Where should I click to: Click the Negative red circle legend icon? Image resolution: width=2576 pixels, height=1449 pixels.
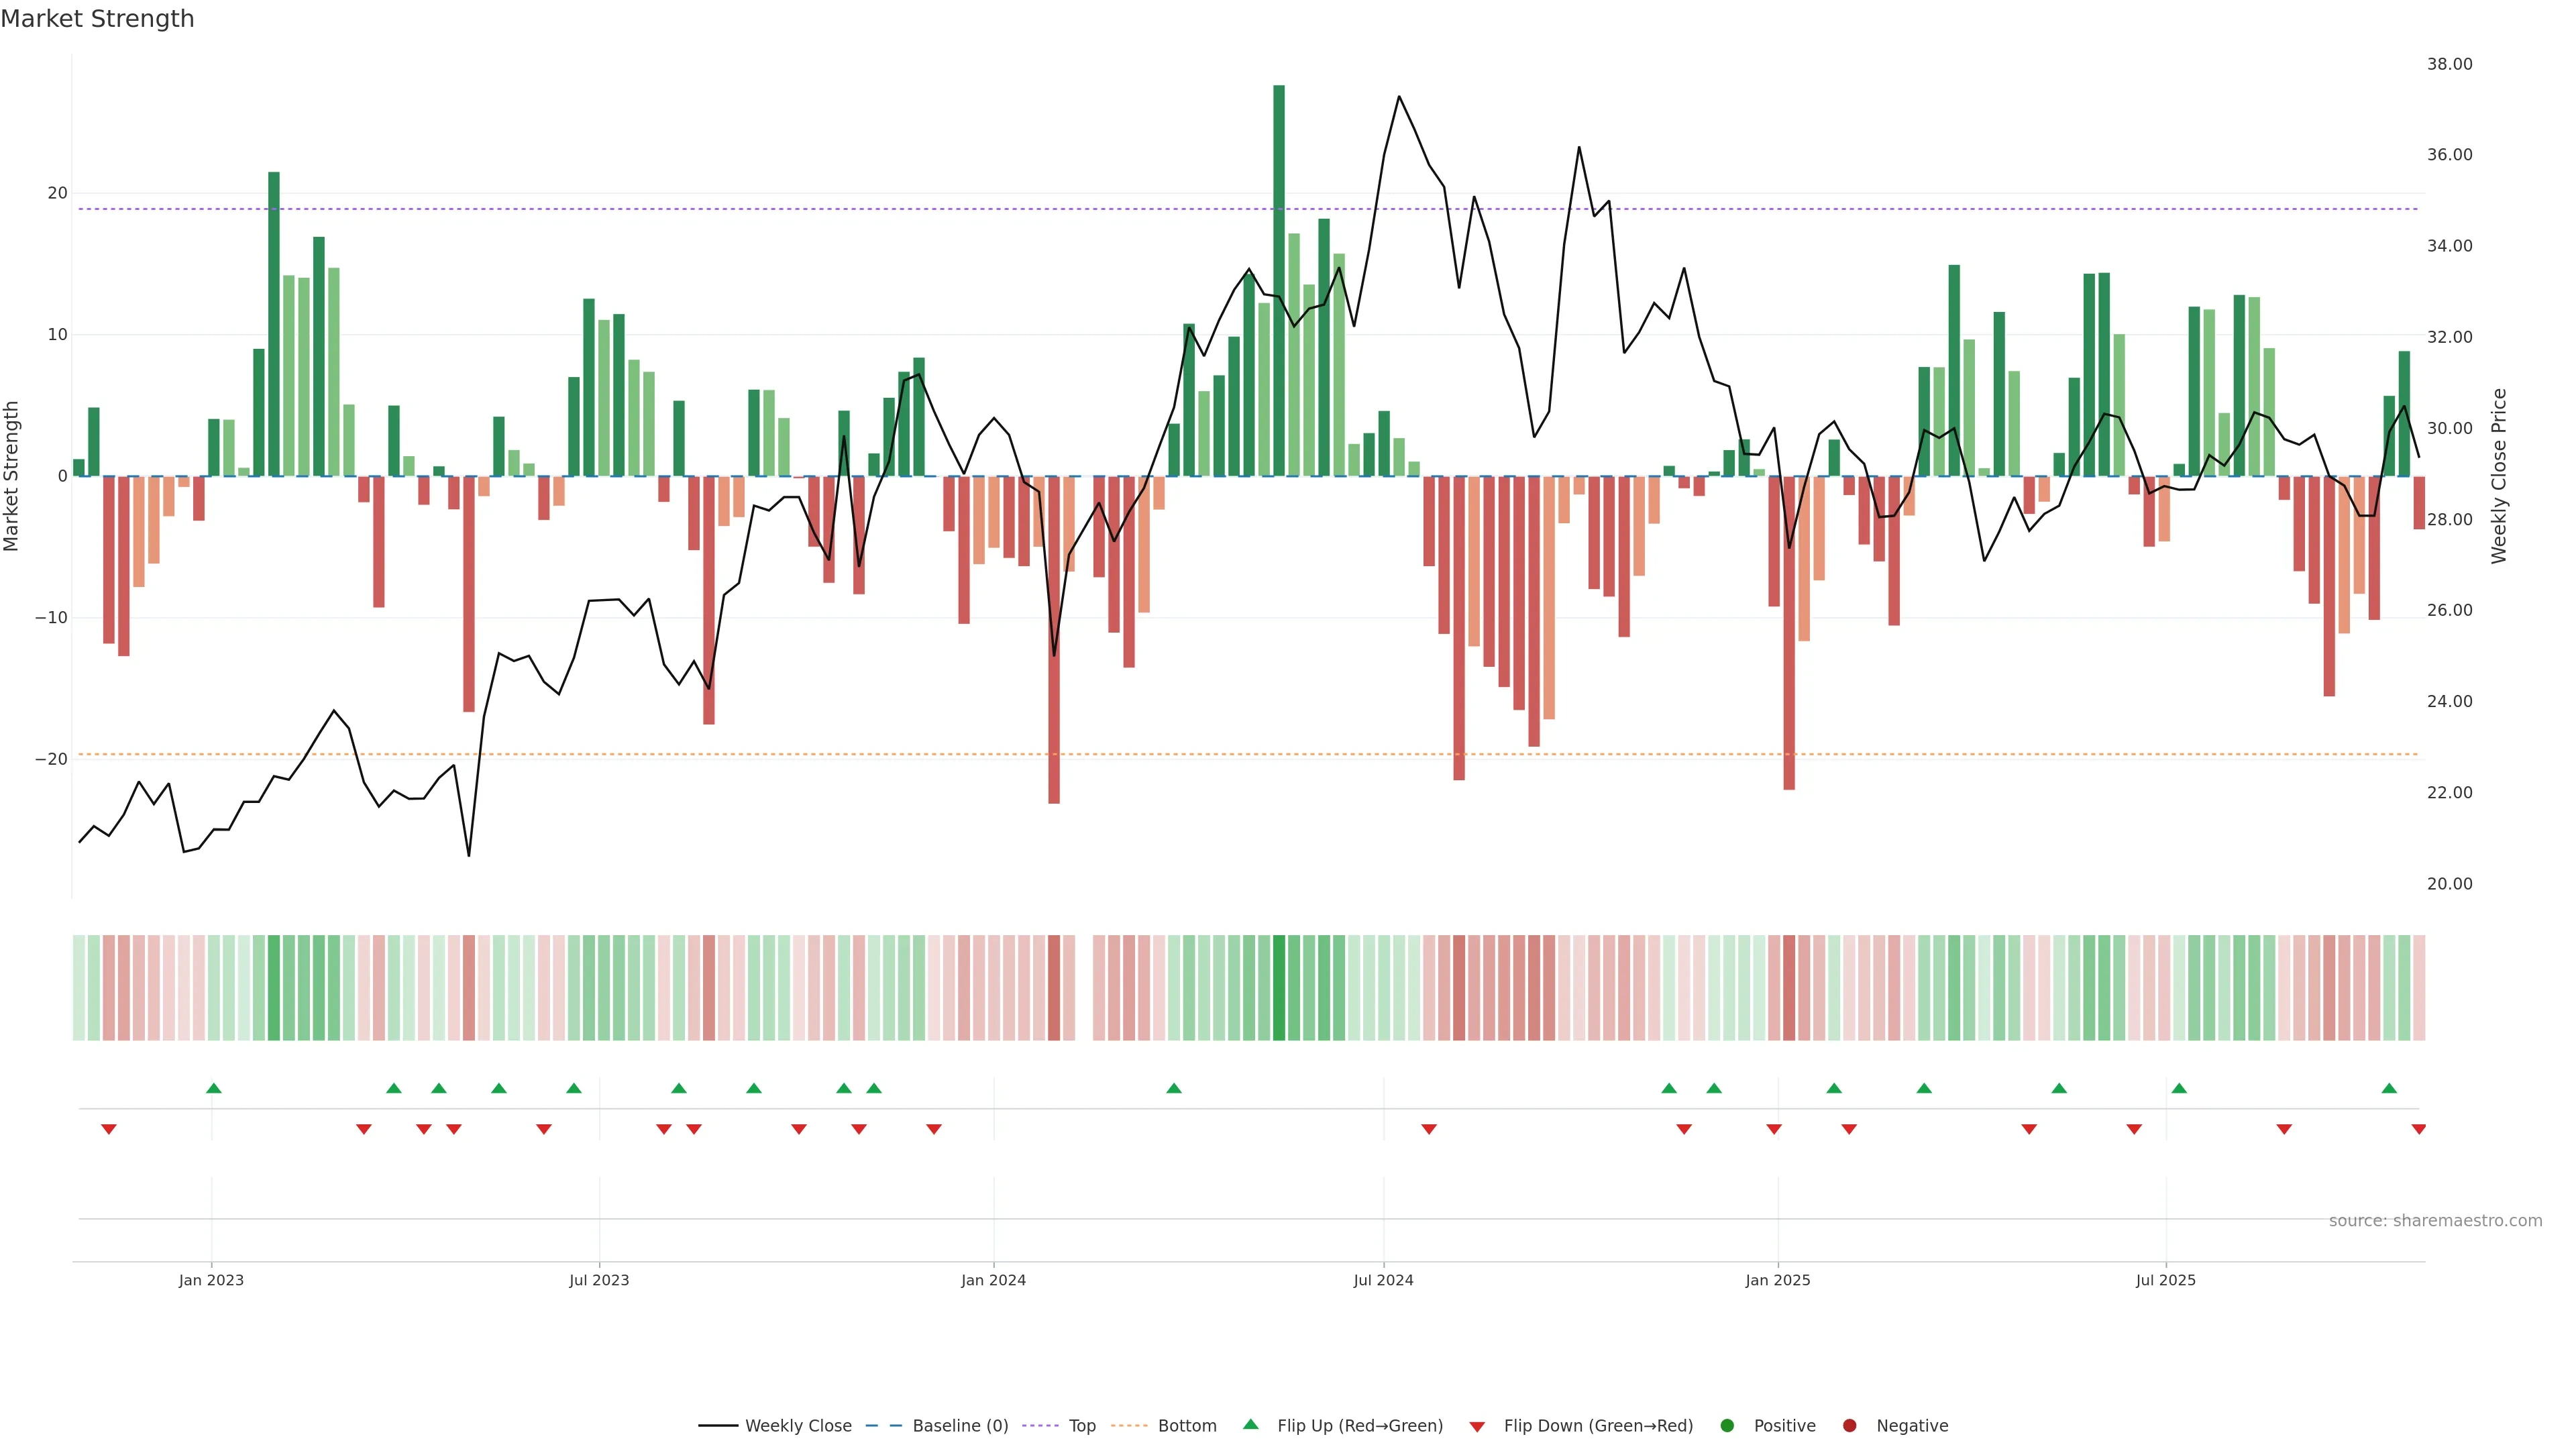click(1849, 1426)
